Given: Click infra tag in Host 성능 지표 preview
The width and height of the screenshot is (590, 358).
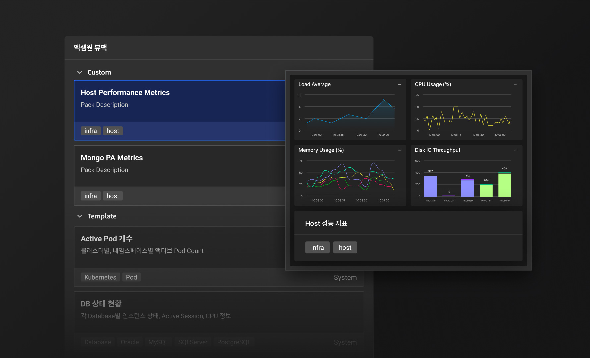Looking at the screenshot, I should (317, 248).
